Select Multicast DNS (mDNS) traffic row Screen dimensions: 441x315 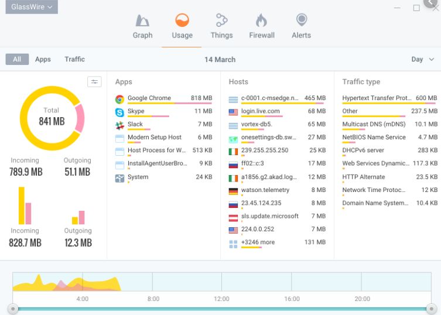point(390,125)
